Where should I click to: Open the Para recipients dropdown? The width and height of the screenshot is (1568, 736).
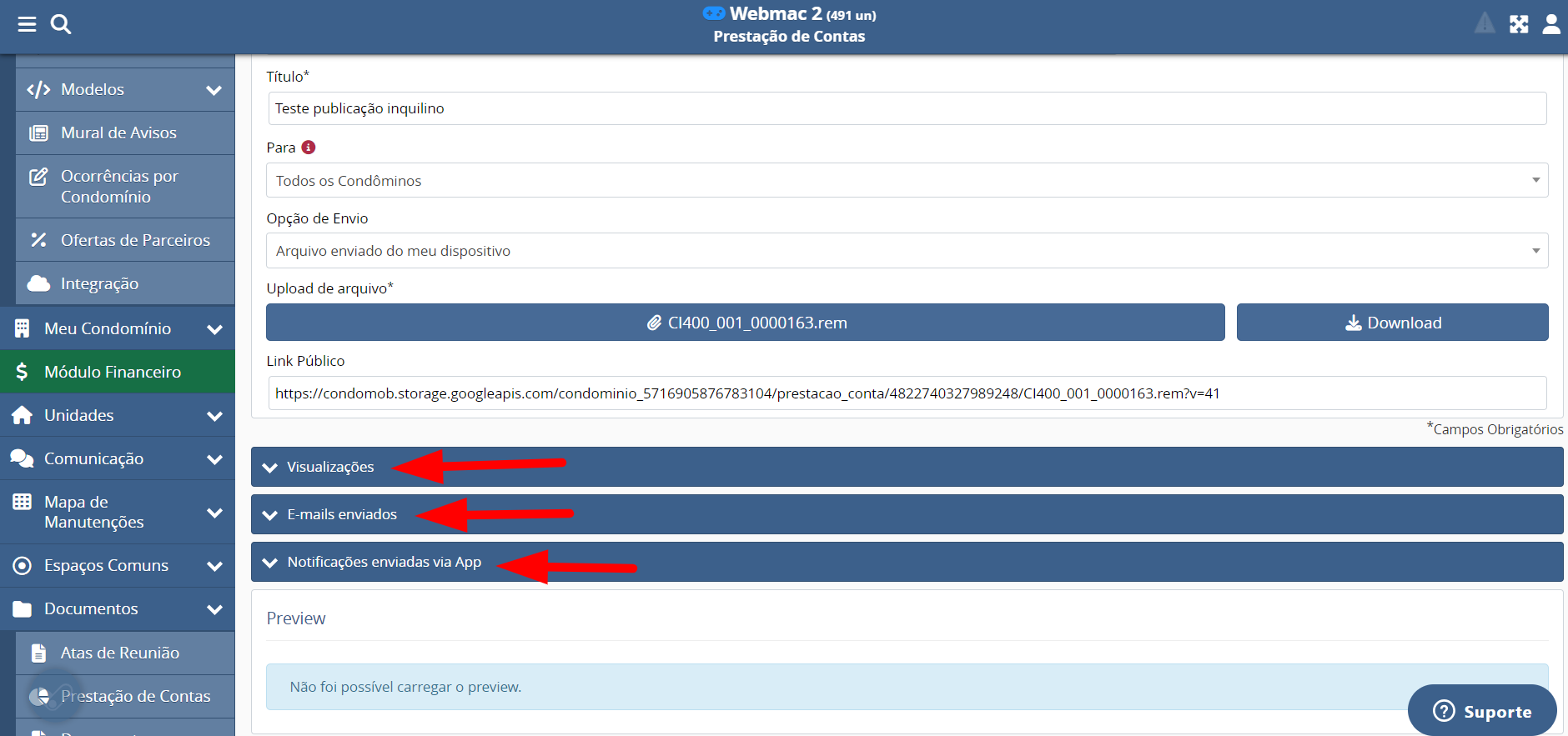[x=907, y=180]
